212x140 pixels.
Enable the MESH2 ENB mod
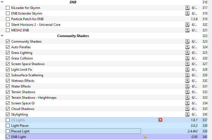(8, 30)
